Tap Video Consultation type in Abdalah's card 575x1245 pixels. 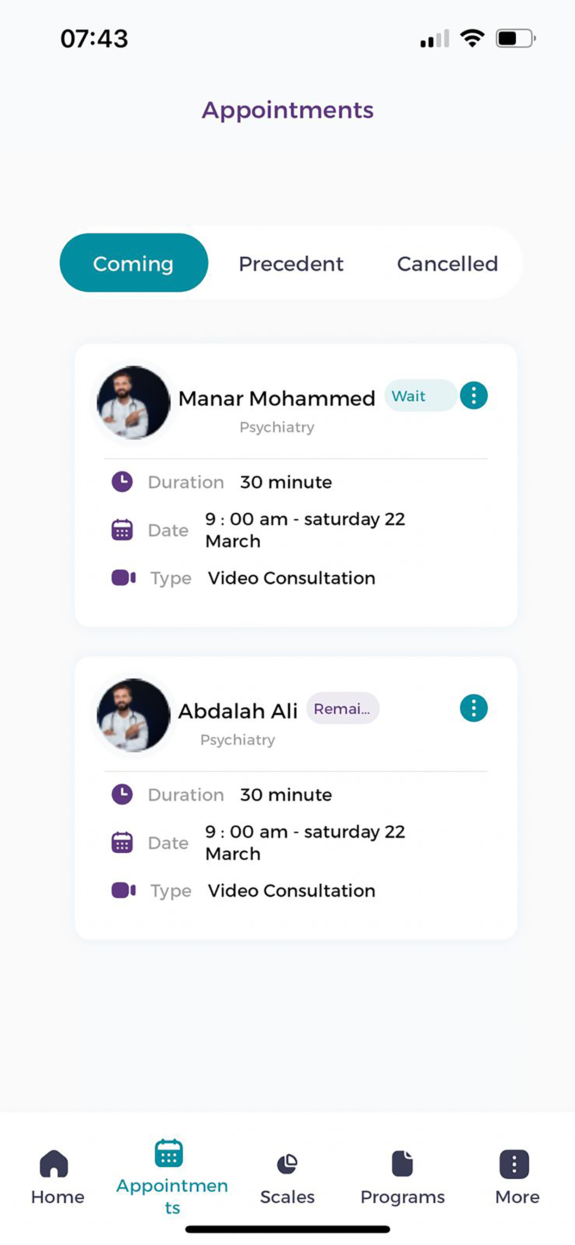pos(291,891)
